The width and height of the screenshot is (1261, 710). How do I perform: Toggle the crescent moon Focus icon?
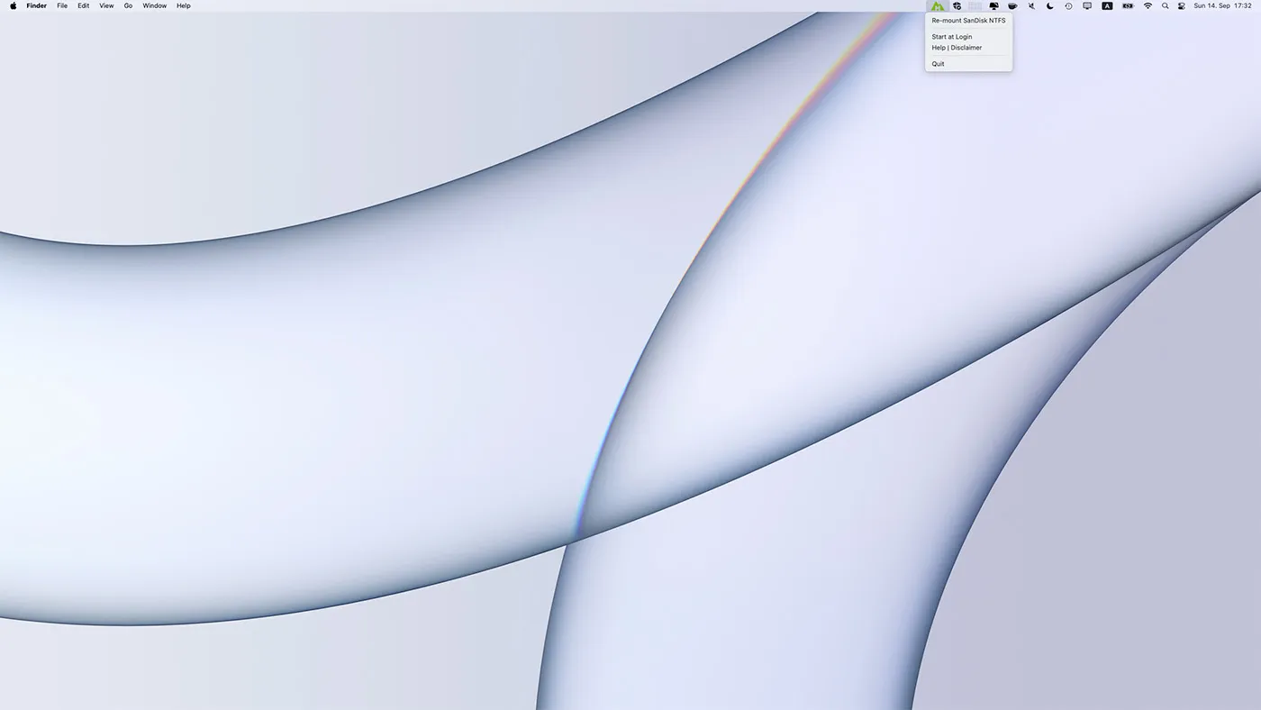1050,6
